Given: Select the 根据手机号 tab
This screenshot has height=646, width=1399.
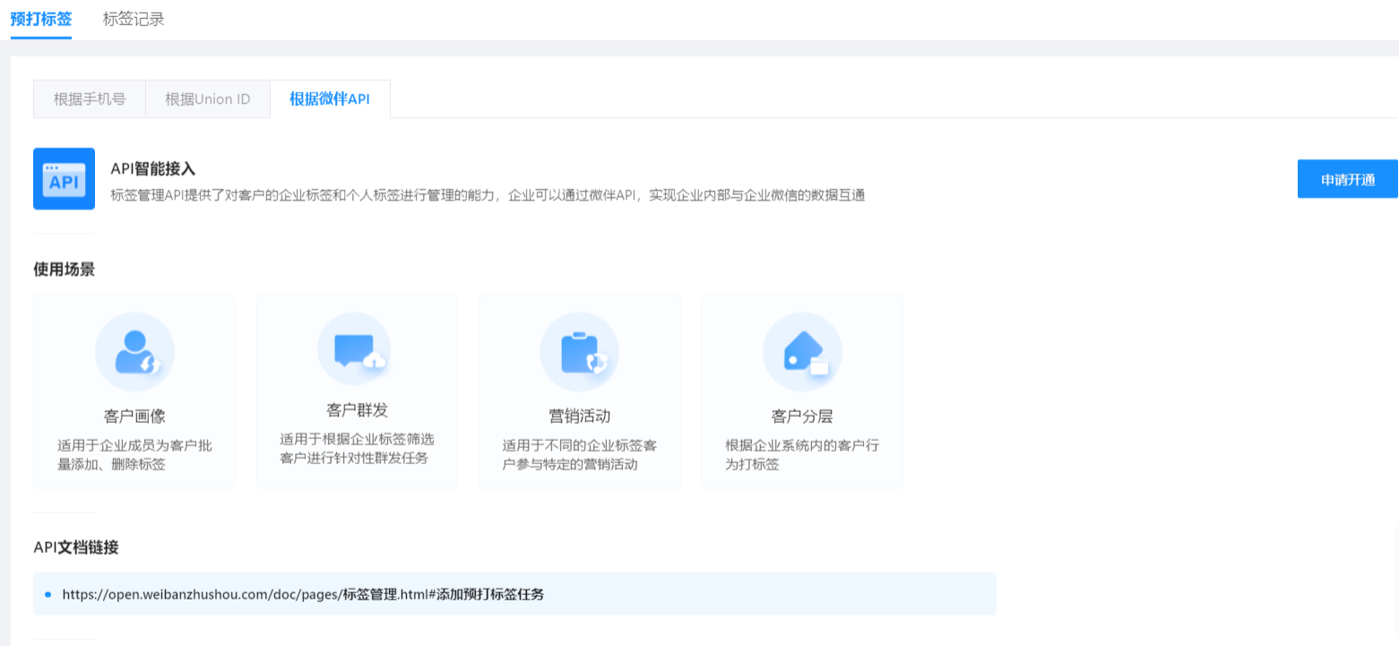Looking at the screenshot, I should (90, 99).
